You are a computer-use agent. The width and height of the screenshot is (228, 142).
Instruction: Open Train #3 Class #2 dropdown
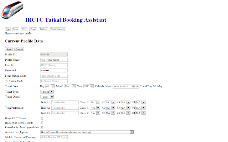coord(110,113)
